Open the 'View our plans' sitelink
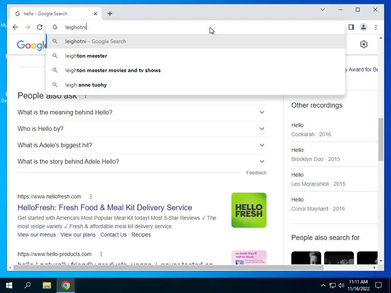 (x=78, y=235)
